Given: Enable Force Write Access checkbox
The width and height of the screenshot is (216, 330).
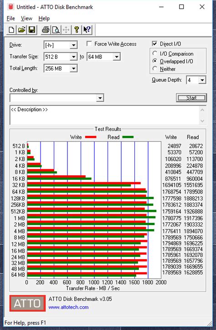Looking at the screenshot, I should pos(89,44).
